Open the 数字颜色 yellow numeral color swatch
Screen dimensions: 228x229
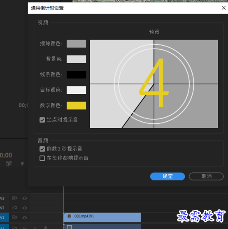tap(76, 106)
